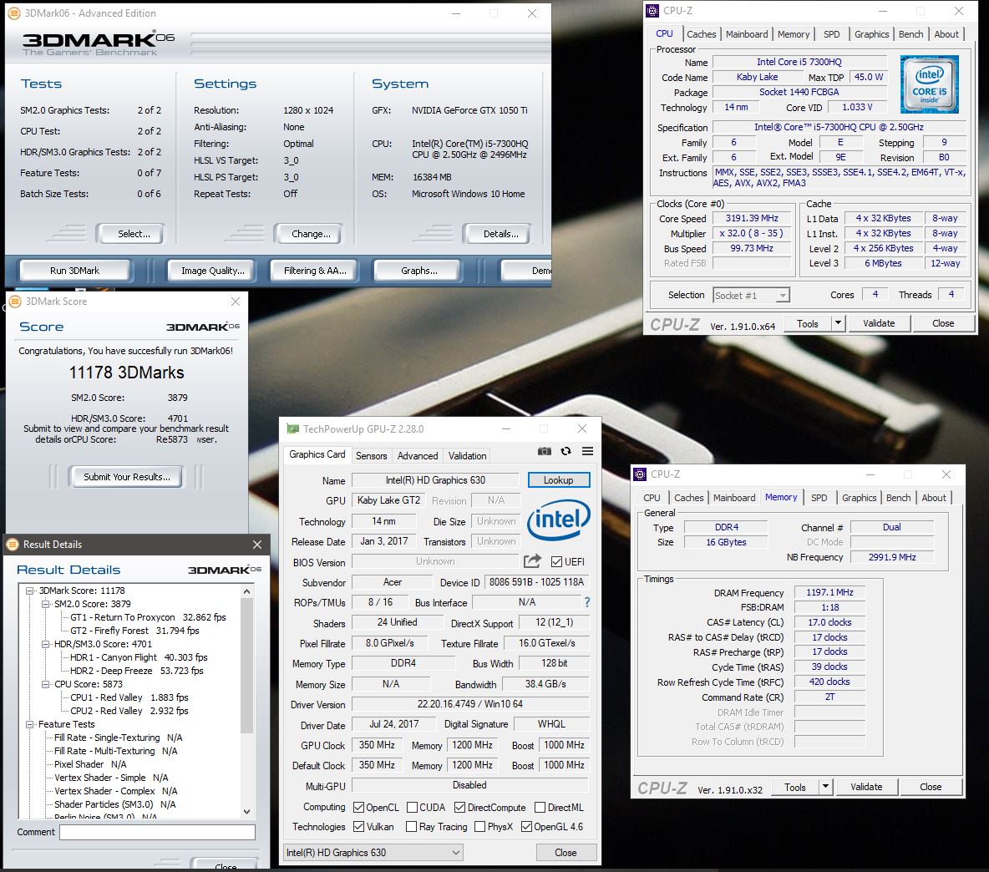Toggle the CUDA checkbox
Screen dimensions: 989x872
pyautogui.click(x=413, y=808)
